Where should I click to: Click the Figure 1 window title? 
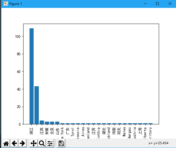tap(16, 4)
